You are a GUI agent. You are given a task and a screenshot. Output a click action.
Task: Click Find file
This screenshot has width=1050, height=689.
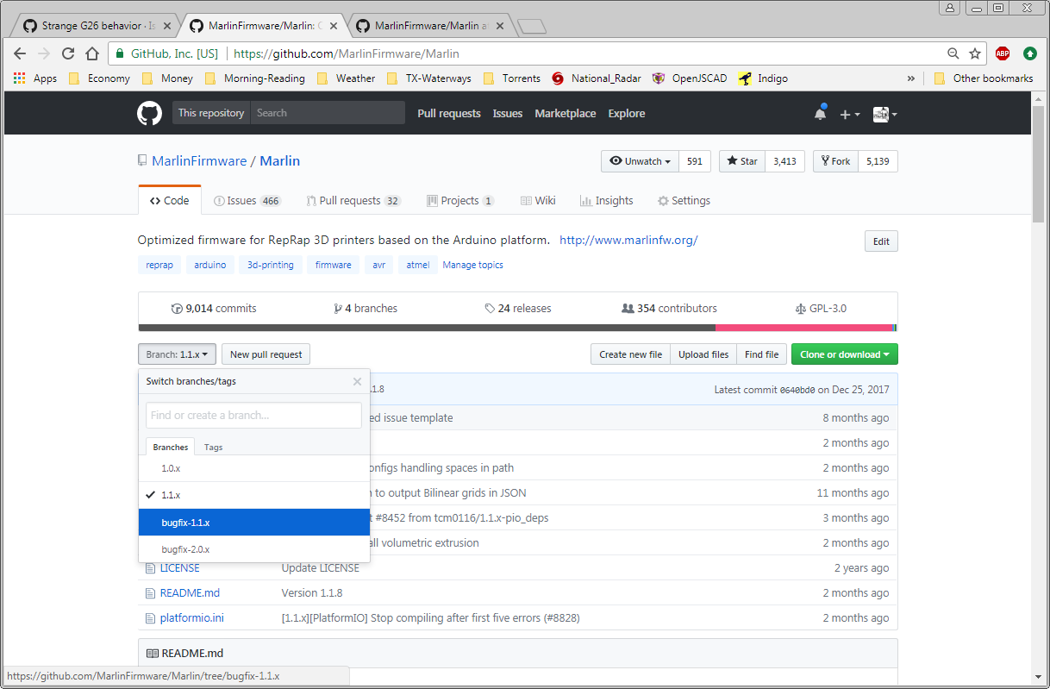point(761,354)
